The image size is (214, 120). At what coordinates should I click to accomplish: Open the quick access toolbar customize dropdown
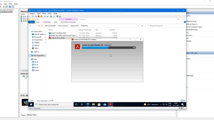[x=38, y=19]
